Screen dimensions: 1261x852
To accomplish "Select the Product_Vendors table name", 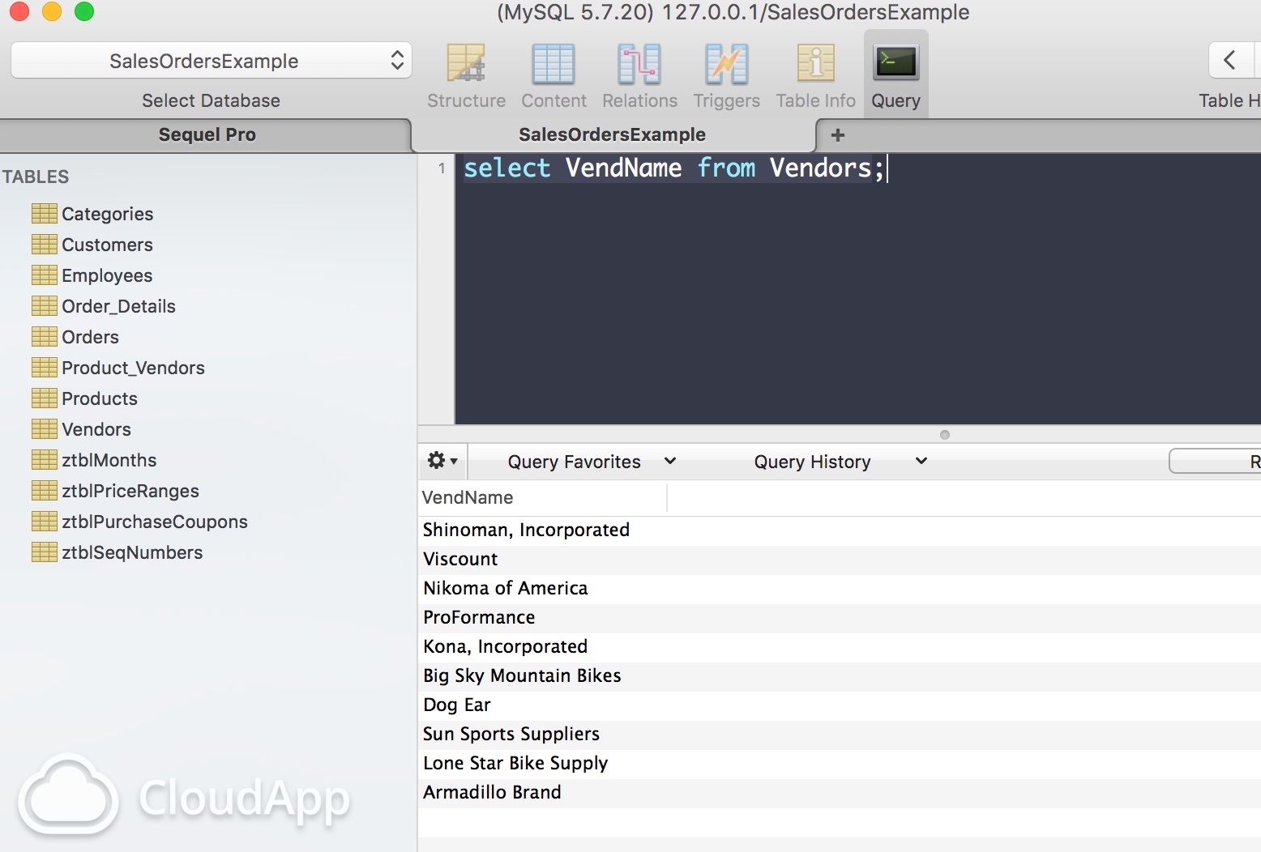I will pos(134,368).
